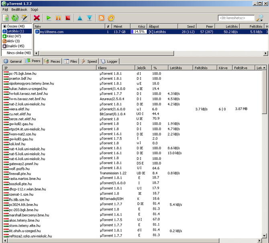Click the Transmission 1.22 client cell
Screen dimensions: 269x243
tap(113, 173)
